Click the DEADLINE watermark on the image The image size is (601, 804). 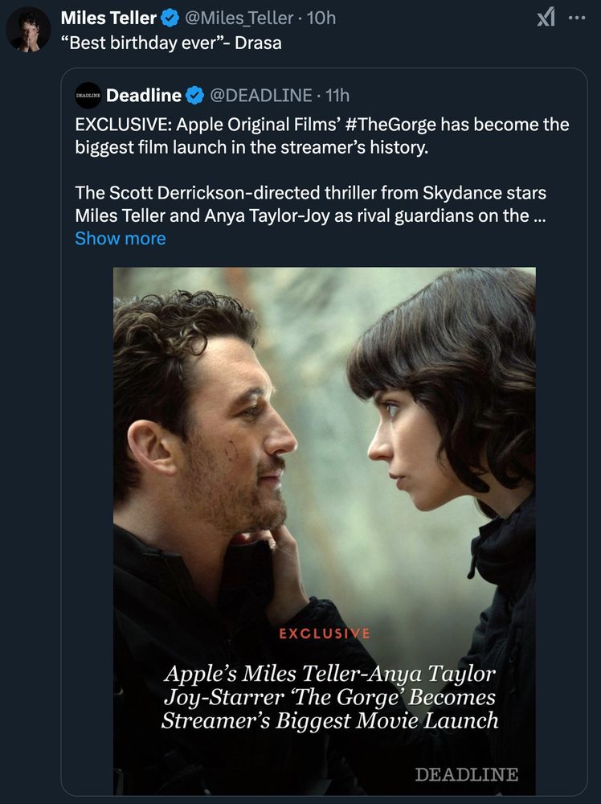466,775
